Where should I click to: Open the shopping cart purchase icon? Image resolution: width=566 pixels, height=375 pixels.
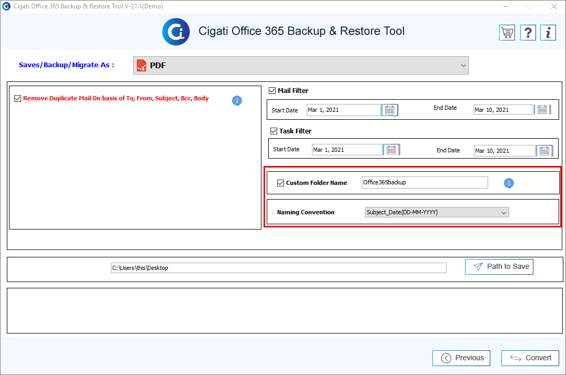[507, 33]
